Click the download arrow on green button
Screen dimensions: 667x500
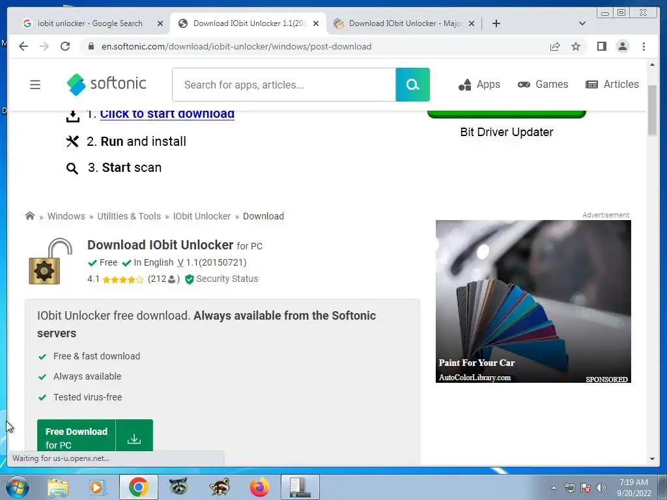coord(134,438)
